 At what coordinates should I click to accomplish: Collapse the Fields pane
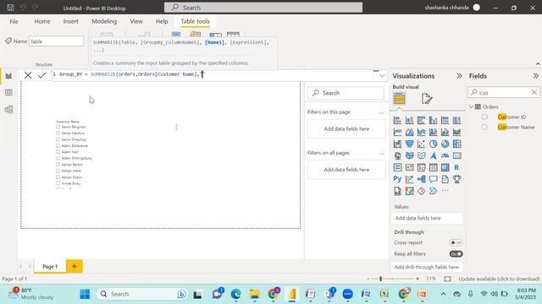click(535, 76)
